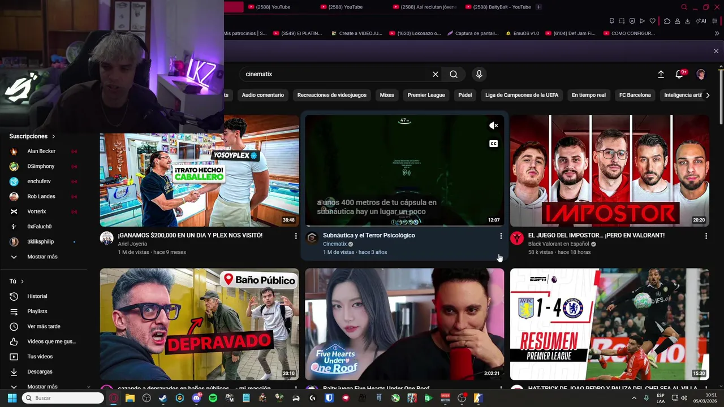
Task: Open the Five Hearts Under One Roof thumbnail
Action: (x=404, y=324)
